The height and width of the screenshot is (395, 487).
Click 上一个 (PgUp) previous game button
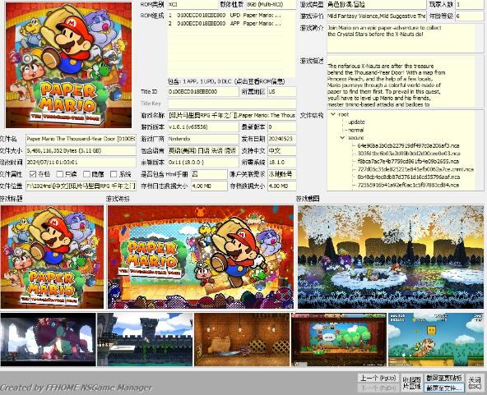[378, 378]
